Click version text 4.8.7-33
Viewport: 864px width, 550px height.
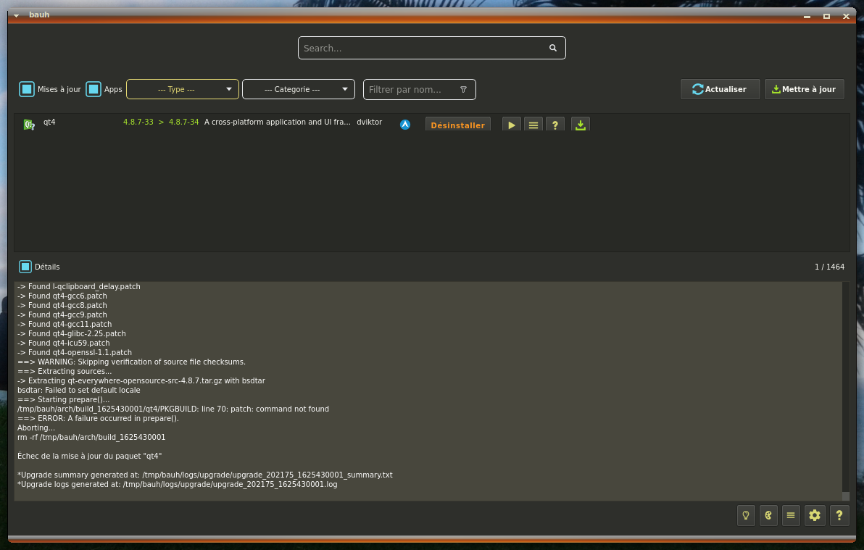138,122
